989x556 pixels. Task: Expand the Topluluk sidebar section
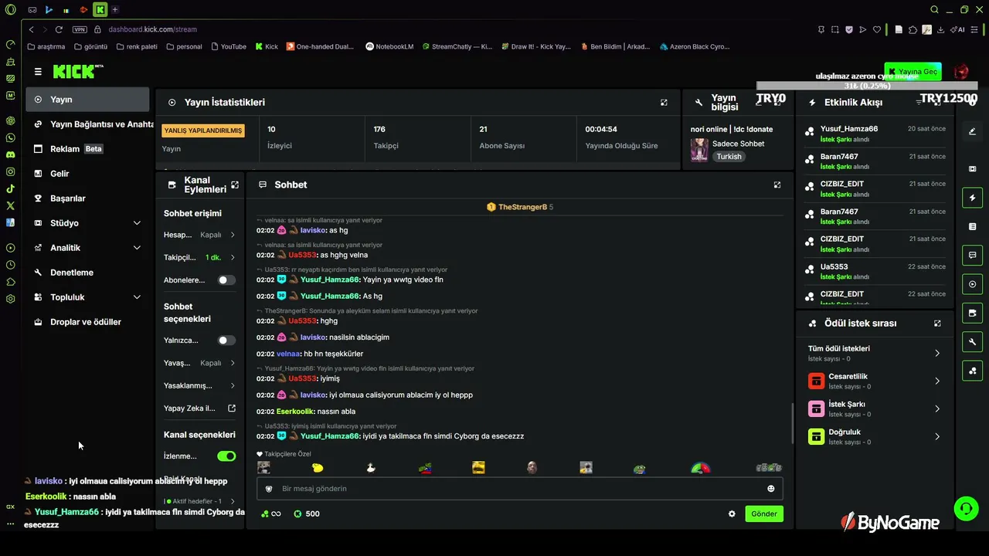coord(137,297)
